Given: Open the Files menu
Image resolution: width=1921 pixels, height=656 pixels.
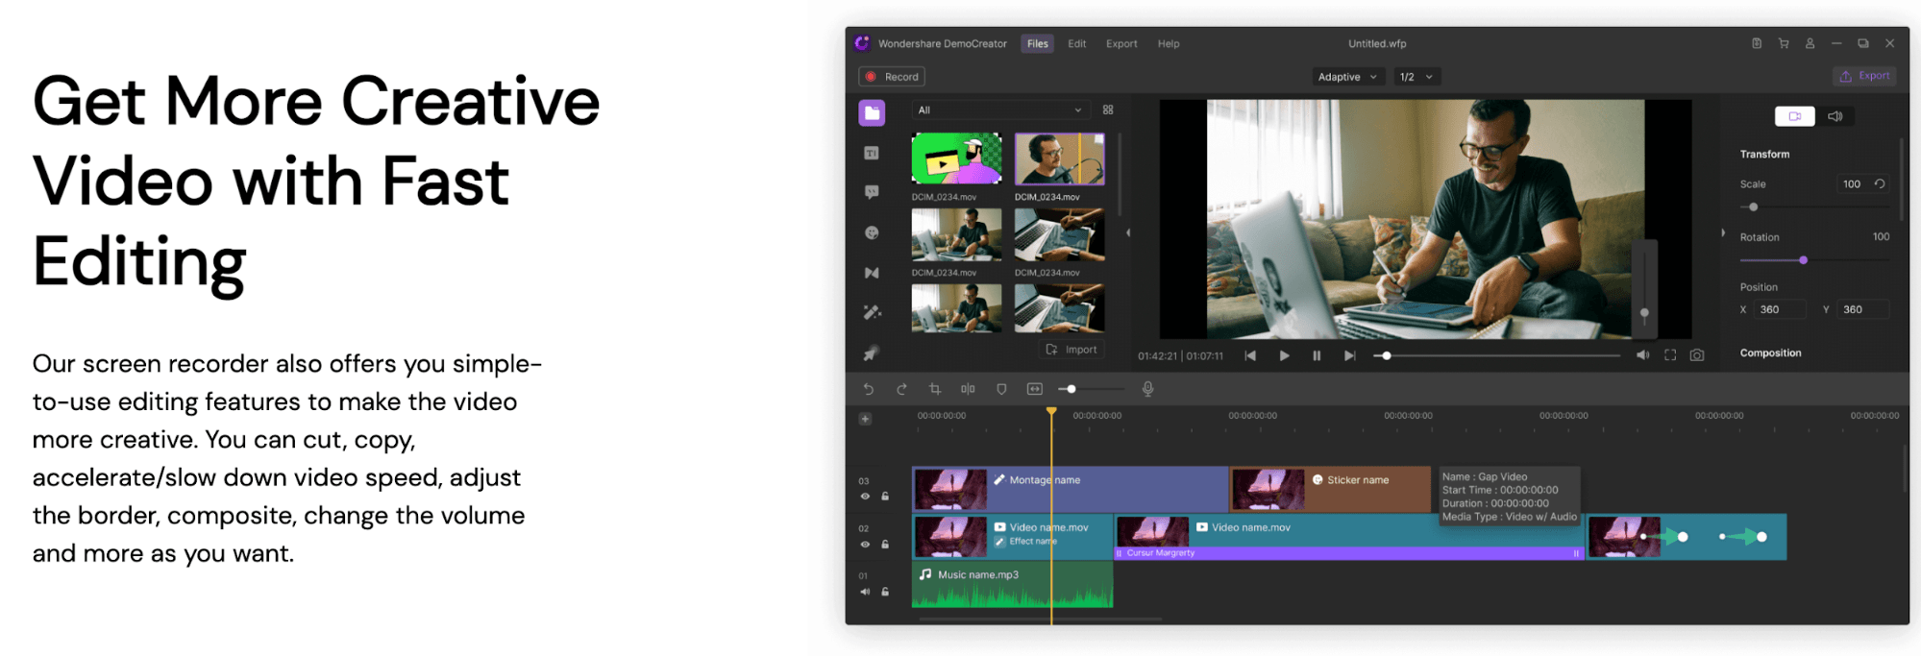Looking at the screenshot, I should tap(1037, 43).
